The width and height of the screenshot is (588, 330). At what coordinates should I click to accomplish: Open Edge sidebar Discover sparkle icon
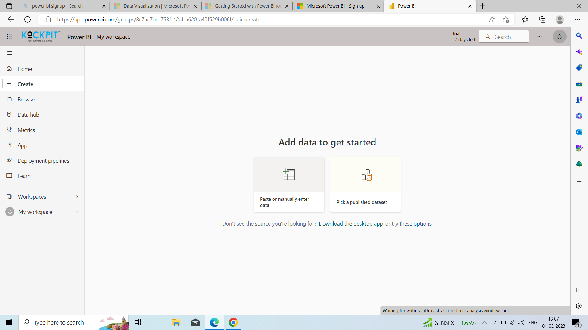(579, 52)
